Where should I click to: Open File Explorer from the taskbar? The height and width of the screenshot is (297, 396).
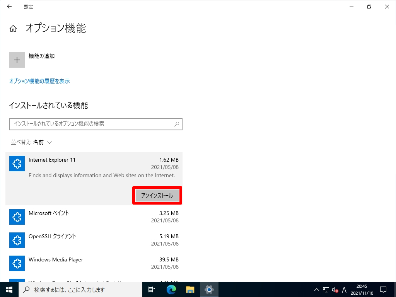pyautogui.click(x=190, y=289)
